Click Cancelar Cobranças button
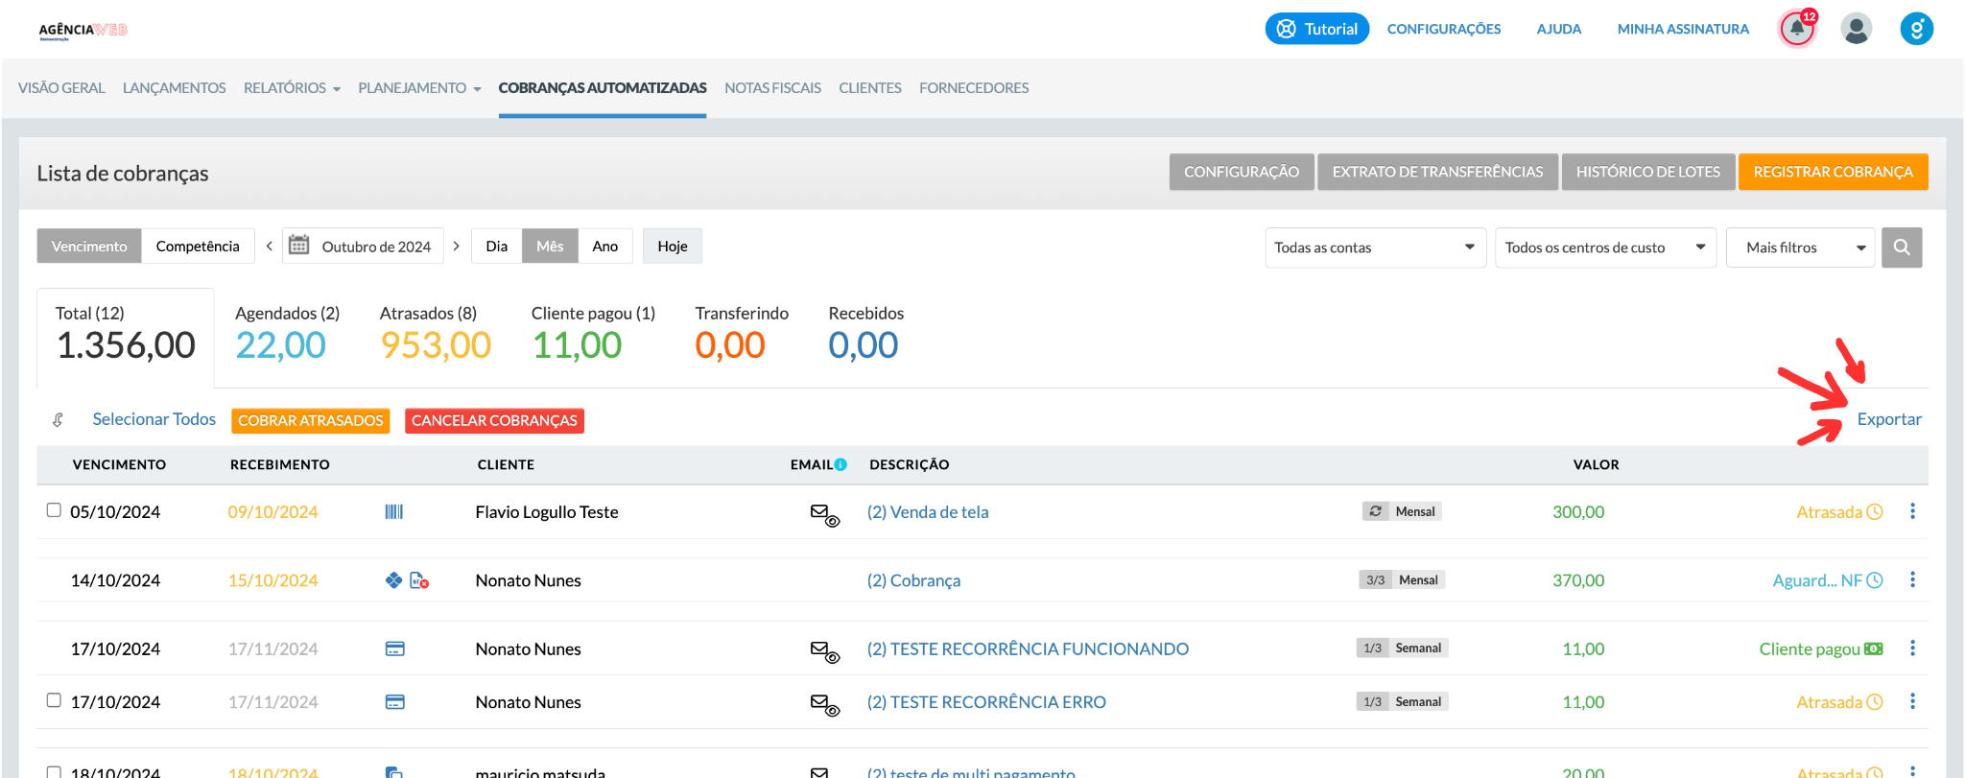The image size is (1965, 778). [x=494, y=420]
